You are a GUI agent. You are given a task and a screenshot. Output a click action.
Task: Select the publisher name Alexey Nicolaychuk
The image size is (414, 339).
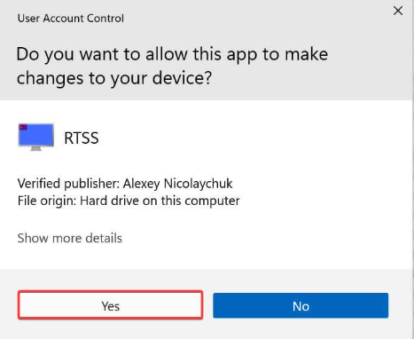click(x=178, y=184)
